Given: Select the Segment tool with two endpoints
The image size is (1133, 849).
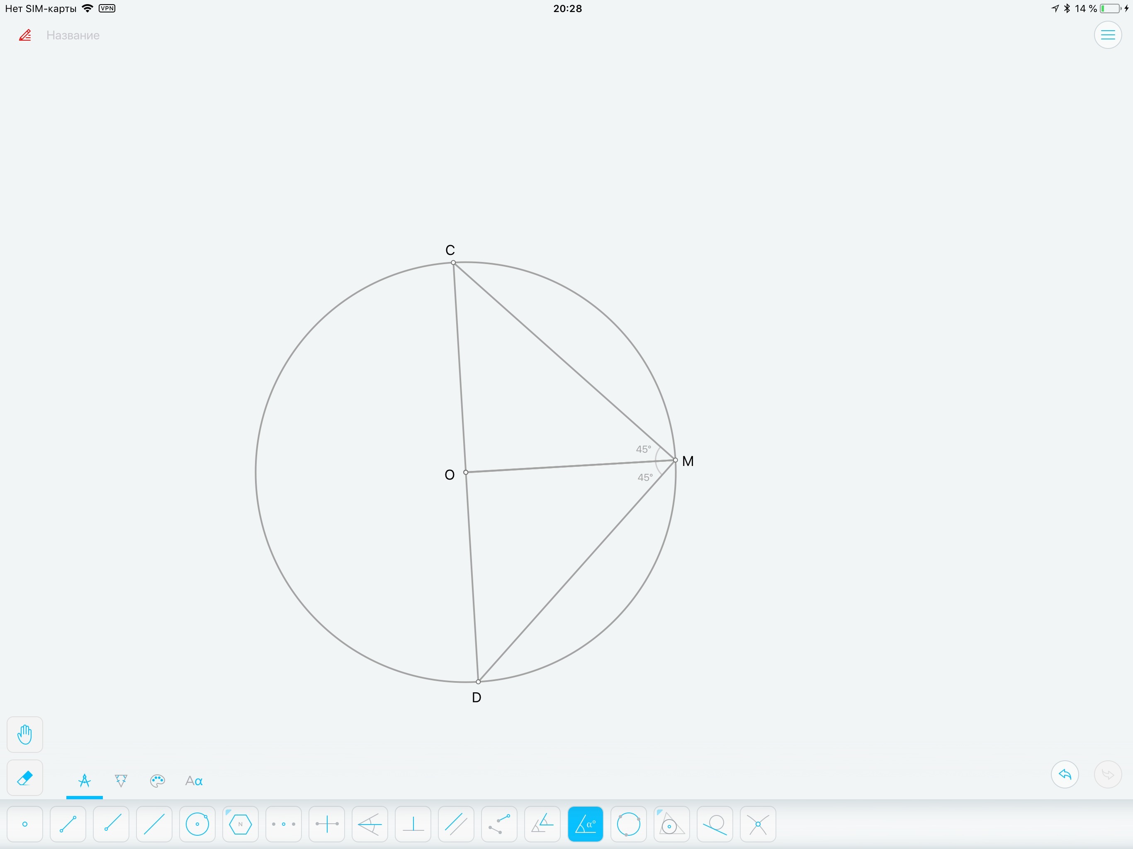Looking at the screenshot, I should click(68, 824).
